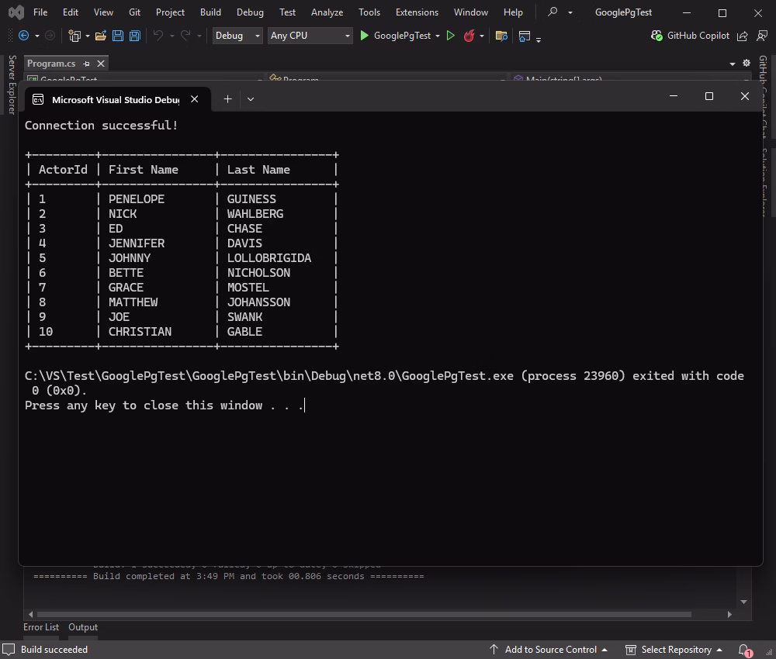Click the Open File folder icon
Viewport: 776px width, 659px height.
(101, 35)
